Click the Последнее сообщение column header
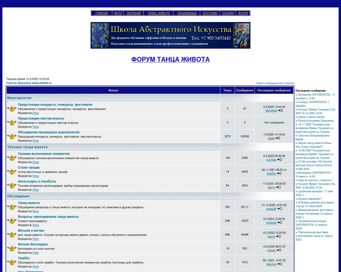The height and width of the screenshot is (272, 341). pos(274,90)
